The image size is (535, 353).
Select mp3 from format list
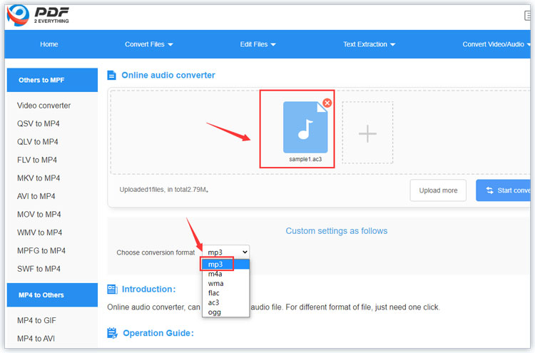click(226, 265)
